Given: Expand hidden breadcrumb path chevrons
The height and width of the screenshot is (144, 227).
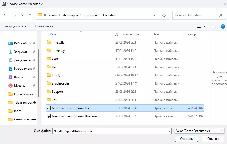Looking at the screenshot, I should (x=45, y=15).
